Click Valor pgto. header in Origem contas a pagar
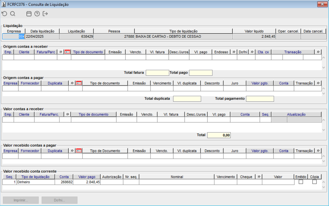Screen dimensions: 329x206 pyautogui.click(x=260, y=83)
